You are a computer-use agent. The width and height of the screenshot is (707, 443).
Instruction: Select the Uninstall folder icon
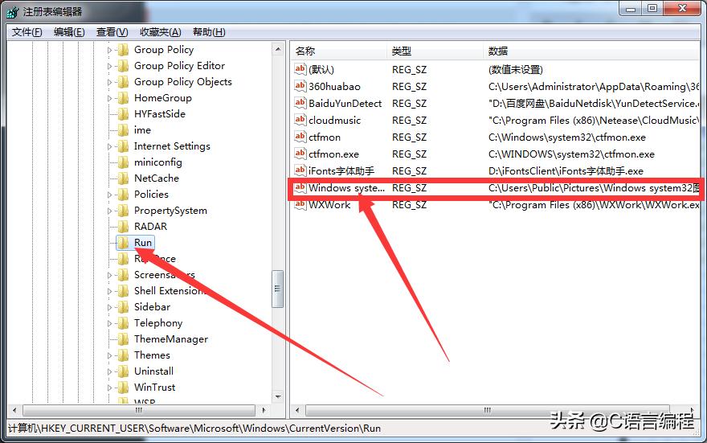coord(123,371)
